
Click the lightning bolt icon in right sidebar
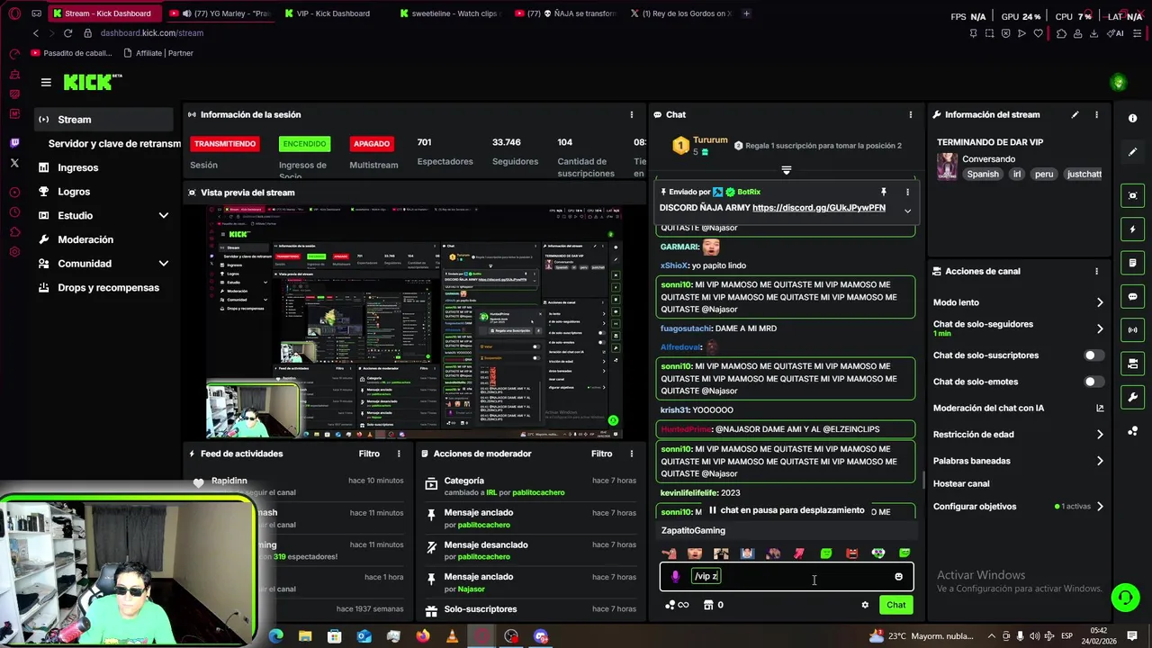coord(1132,229)
